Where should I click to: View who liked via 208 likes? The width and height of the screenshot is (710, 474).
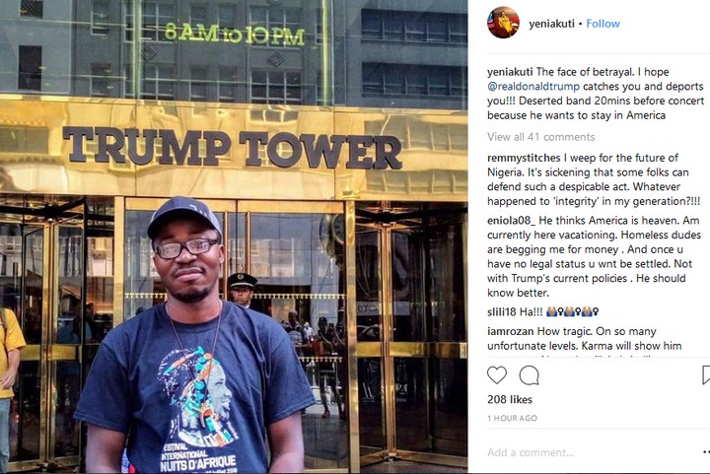tap(510, 399)
